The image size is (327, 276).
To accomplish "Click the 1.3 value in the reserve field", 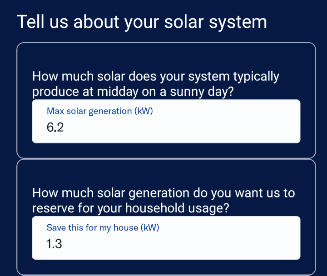I will pos(54,244).
